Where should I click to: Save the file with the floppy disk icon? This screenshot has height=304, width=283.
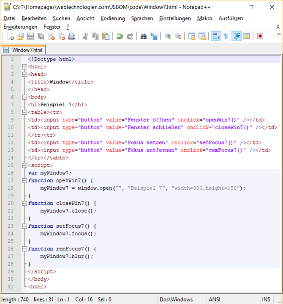[30, 36]
